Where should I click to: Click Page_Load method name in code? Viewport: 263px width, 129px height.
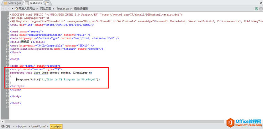point(41,73)
